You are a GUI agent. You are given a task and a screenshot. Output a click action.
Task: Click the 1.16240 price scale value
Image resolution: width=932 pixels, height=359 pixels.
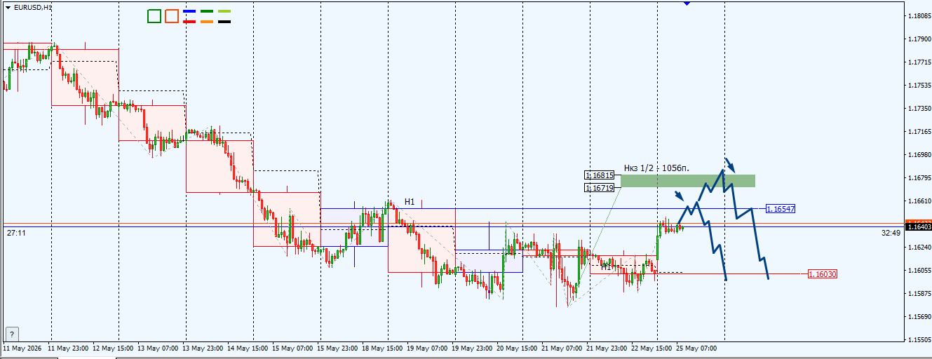coord(919,247)
